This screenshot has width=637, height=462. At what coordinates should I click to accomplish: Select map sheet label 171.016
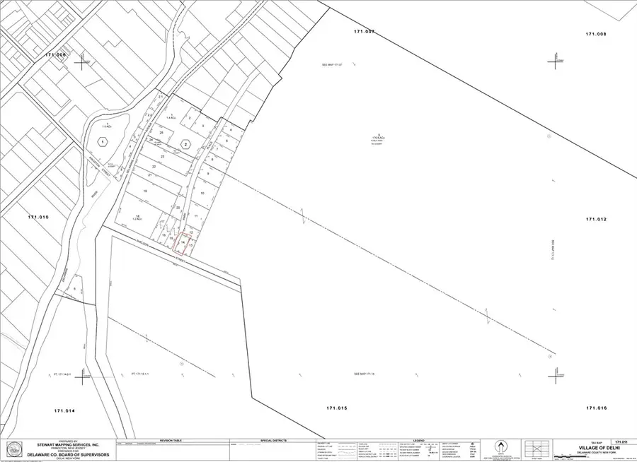596,408
